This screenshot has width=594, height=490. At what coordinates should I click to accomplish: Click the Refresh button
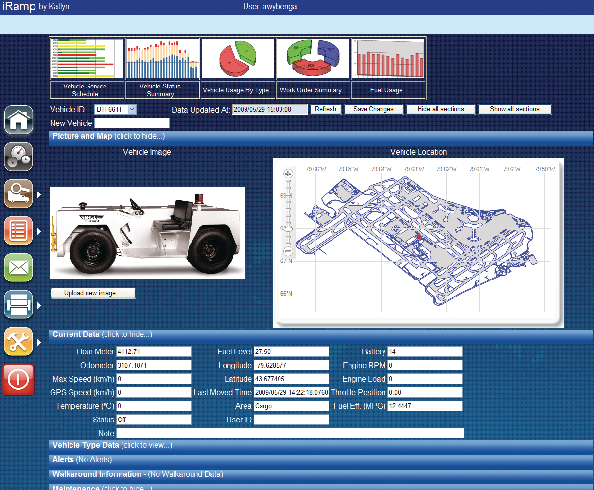(325, 109)
